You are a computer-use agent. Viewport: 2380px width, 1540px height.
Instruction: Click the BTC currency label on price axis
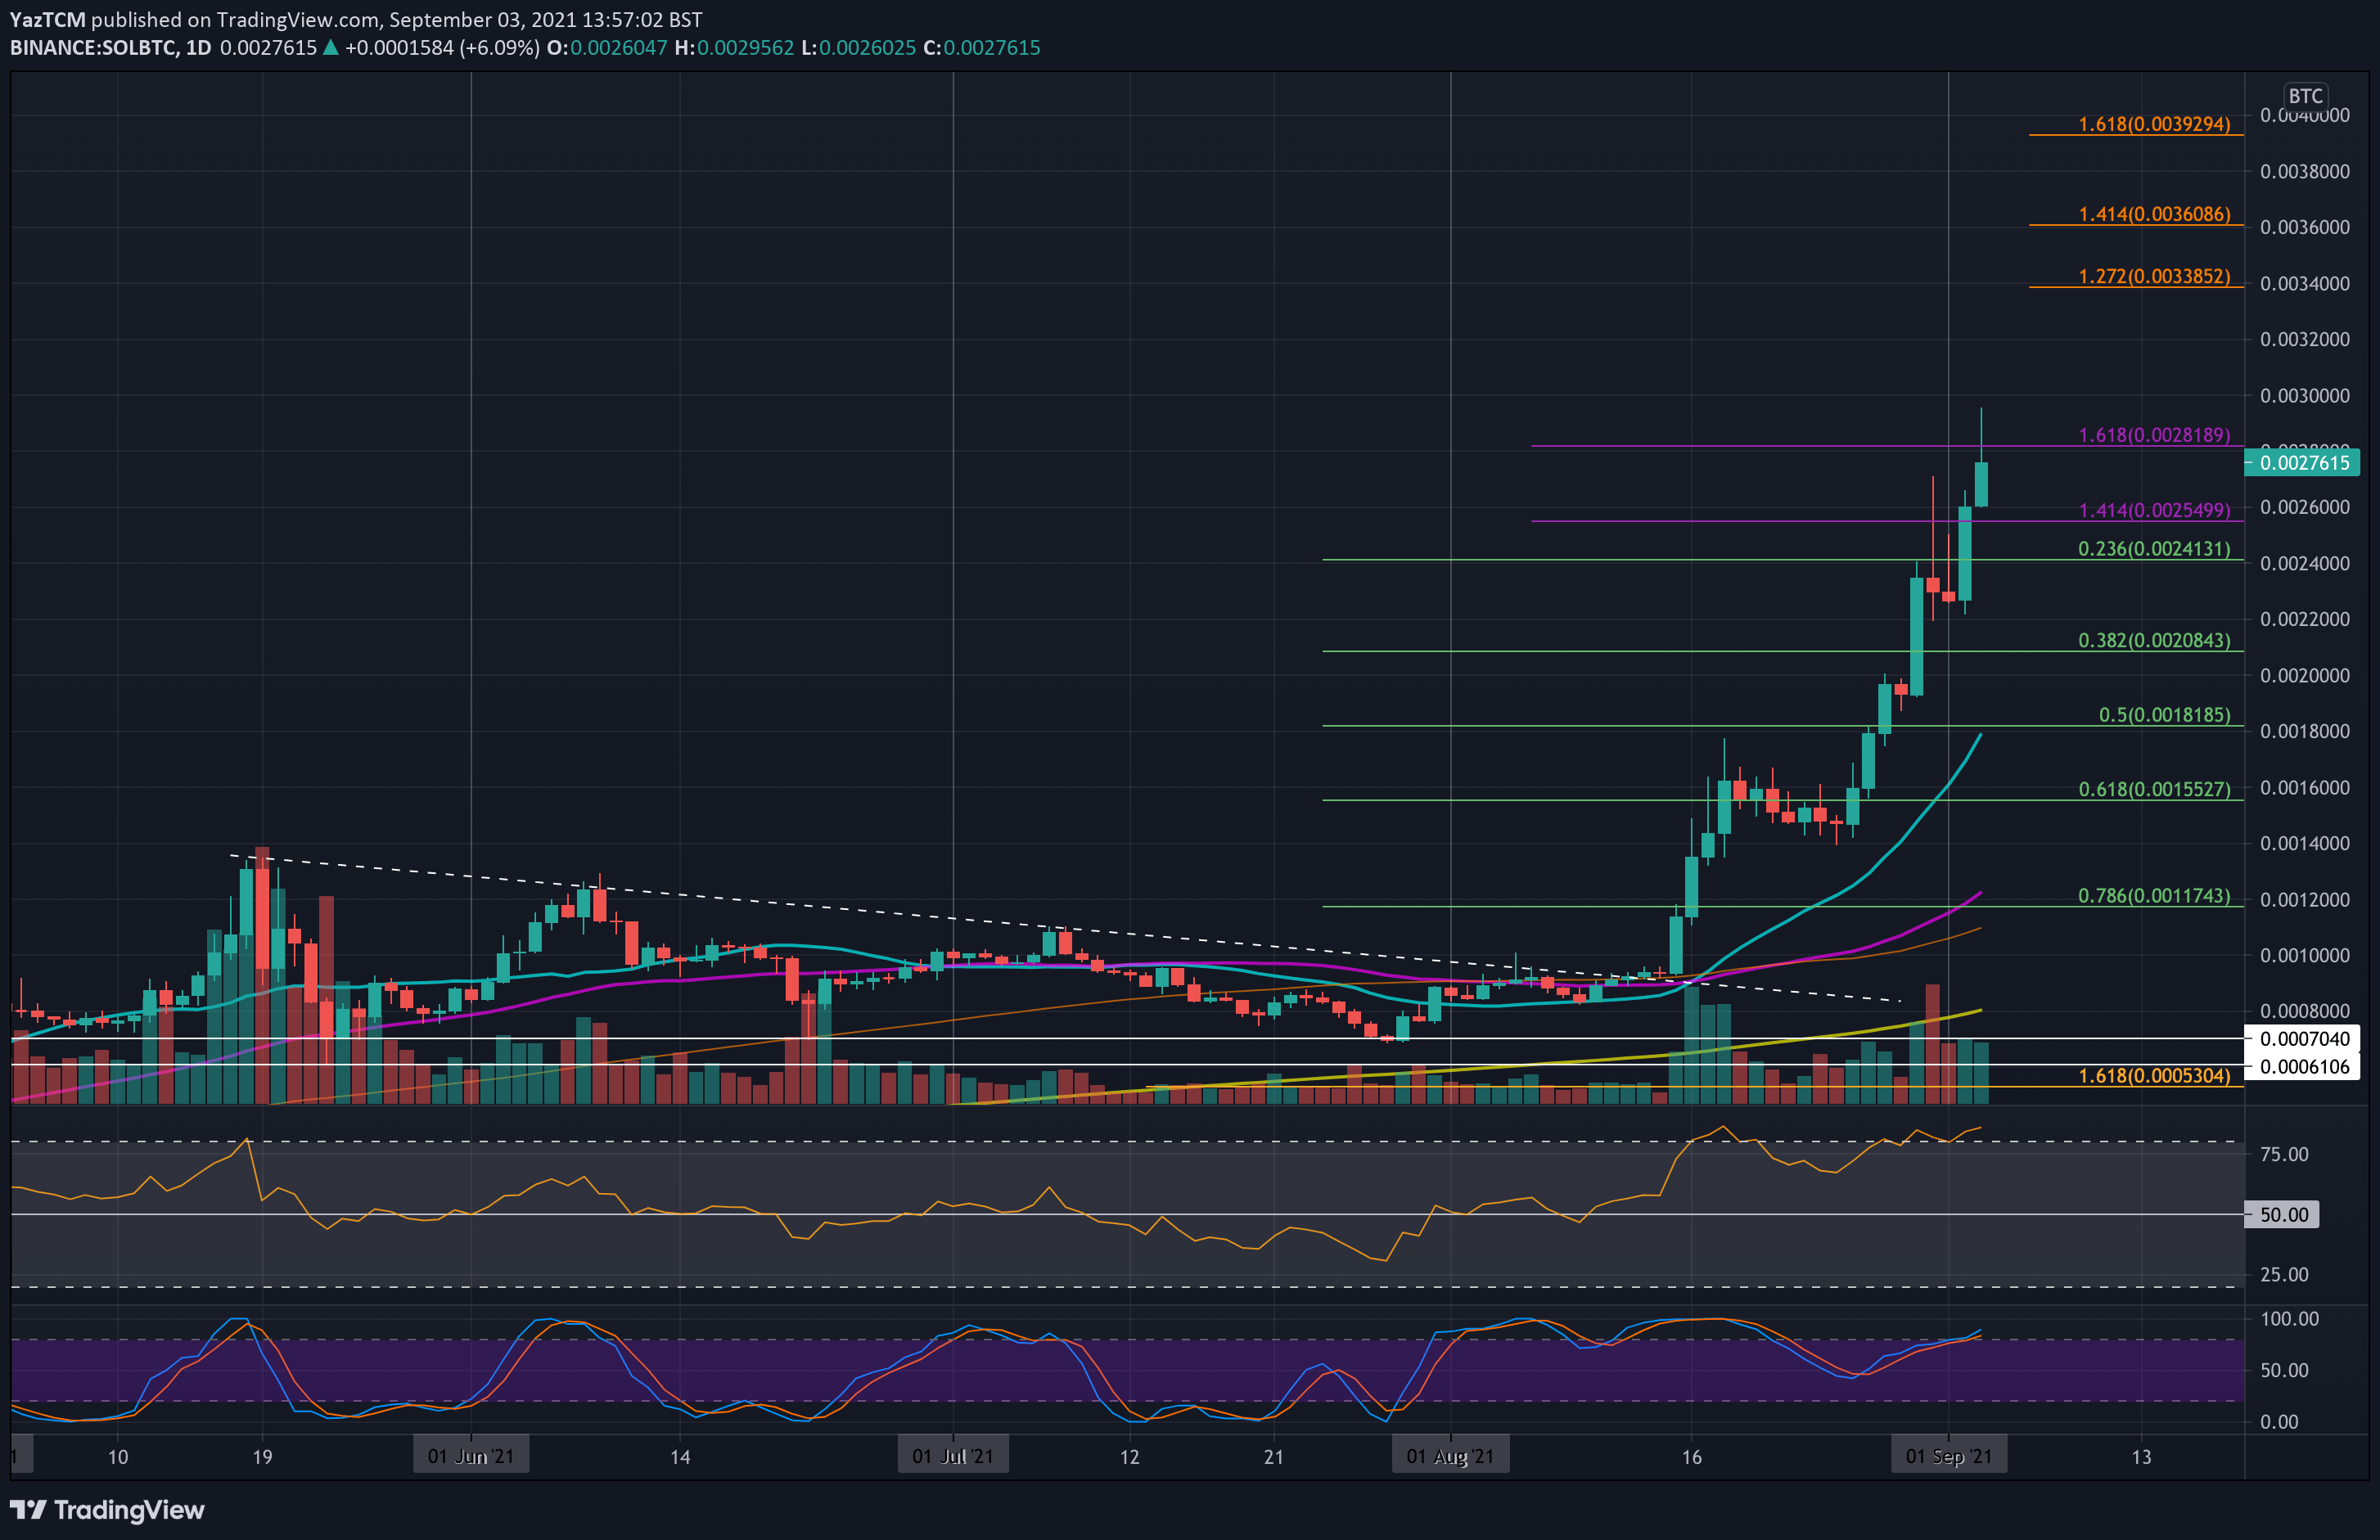point(2305,96)
